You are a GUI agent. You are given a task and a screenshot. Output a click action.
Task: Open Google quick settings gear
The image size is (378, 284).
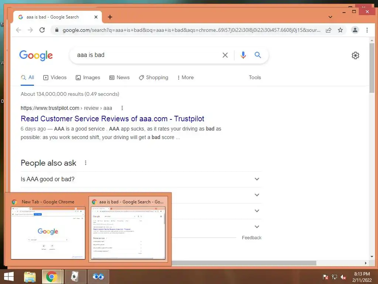click(355, 55)
